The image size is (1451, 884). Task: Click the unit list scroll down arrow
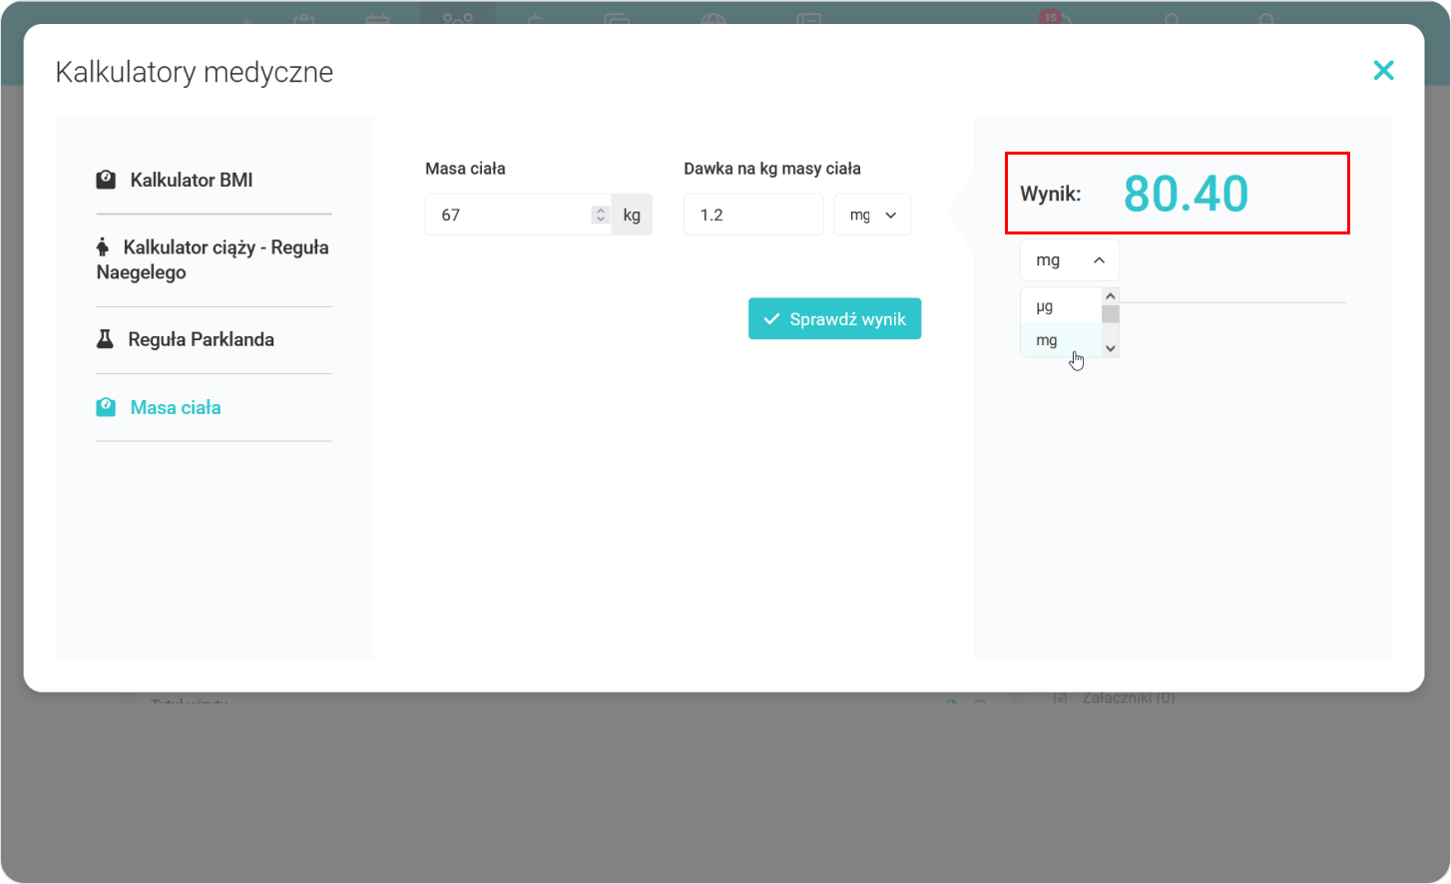pyautogui.click(x=1111, y=348)
